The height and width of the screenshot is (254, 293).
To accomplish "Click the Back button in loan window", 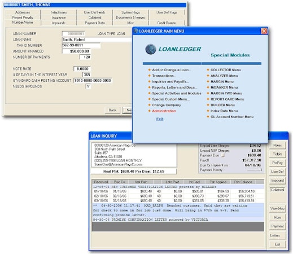I will click(x=112, y=110).
